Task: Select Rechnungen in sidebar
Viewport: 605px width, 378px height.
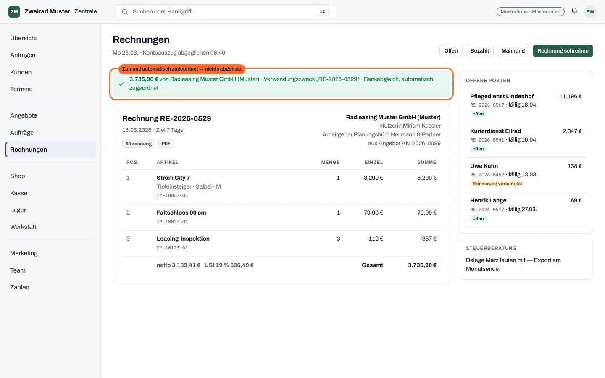Action: (50, 150)
